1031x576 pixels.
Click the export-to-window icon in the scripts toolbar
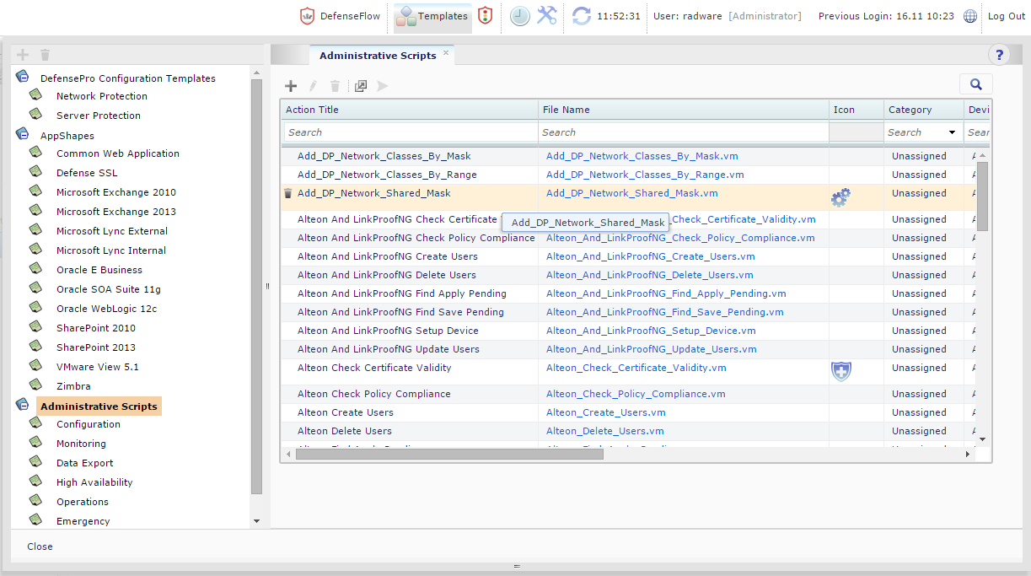360,86
